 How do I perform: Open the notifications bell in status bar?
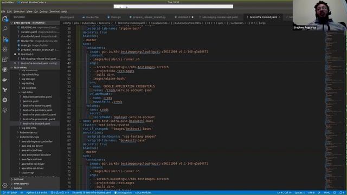(341, 193)
